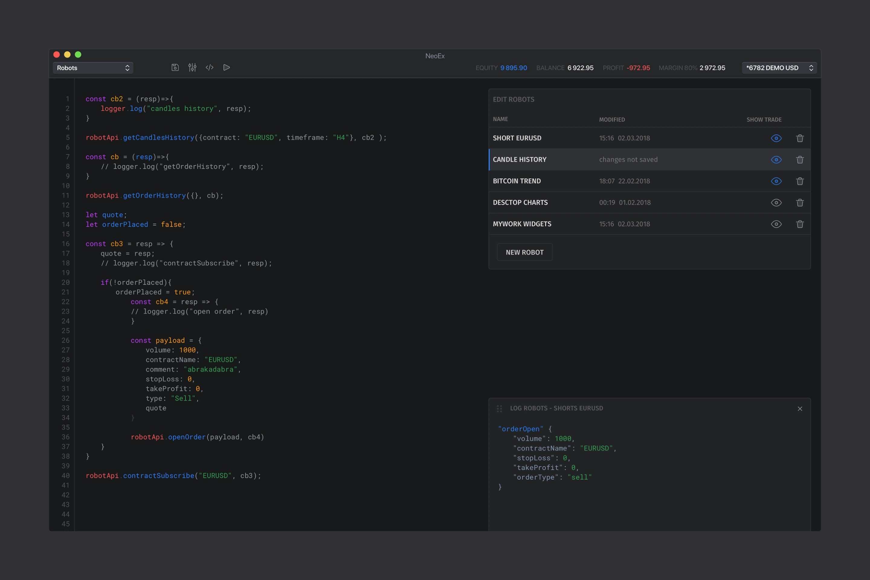Image resolution: width=870 pixels, height=580 pixels.
Task: Select the SHORT EURUSD robot row
Action: (649, 138)
